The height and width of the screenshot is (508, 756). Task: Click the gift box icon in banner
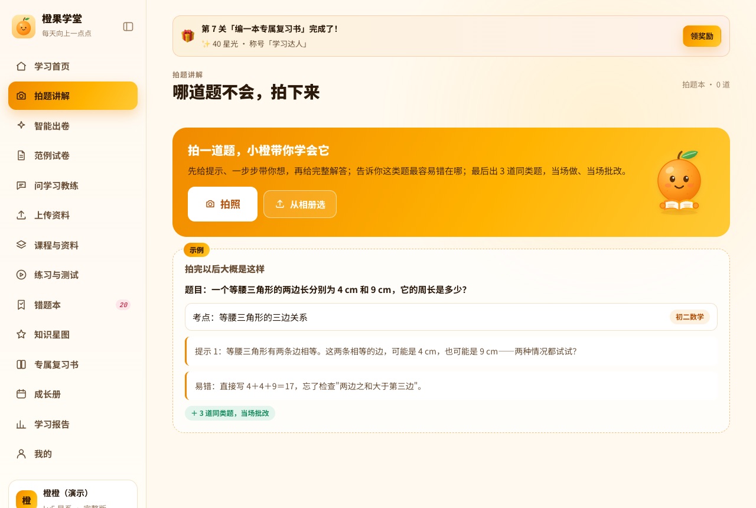pos(188,36)
